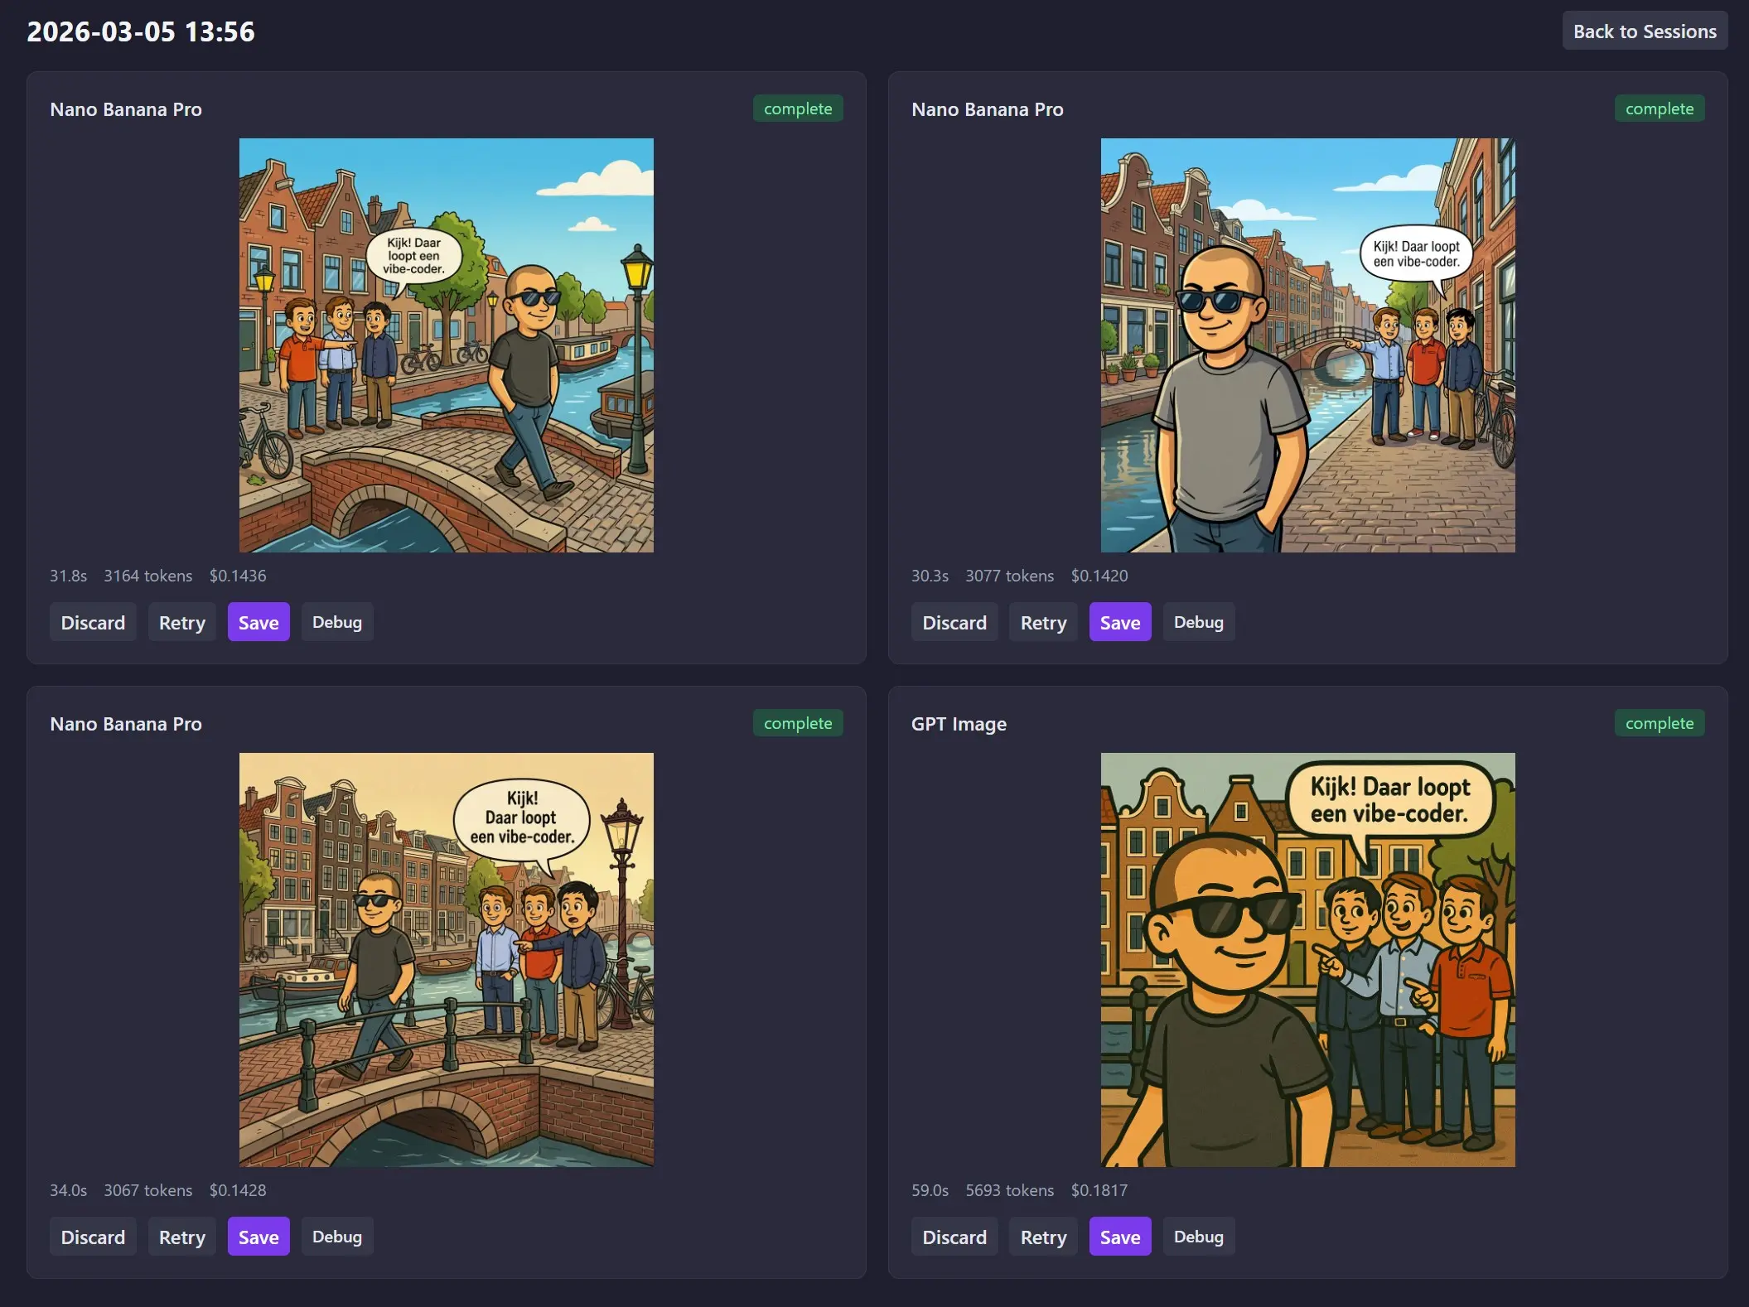Open Debug for top-right Nano Banana Pro card

click(1198, 622)
